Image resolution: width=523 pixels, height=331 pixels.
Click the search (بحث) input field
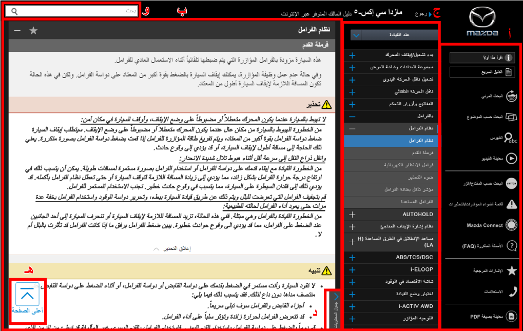(77, 11)
